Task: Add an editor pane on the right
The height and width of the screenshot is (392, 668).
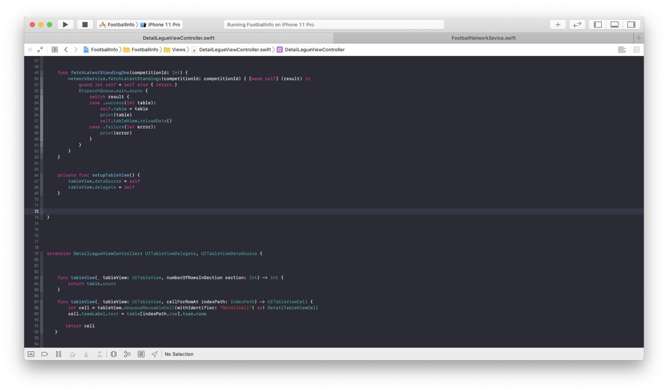Action: coord(637,50)
